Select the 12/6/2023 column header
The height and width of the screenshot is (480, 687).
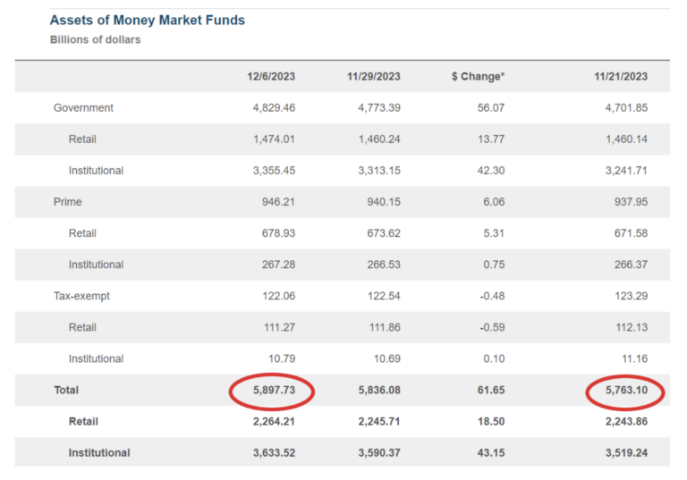click(271, 77)
